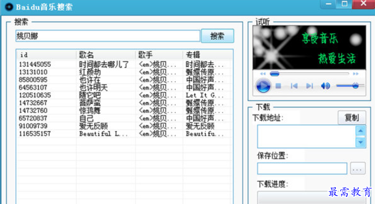375x204 pixels.
Task: Select 爱无反顾 in the song name column
Action: [x=94, y=126]
